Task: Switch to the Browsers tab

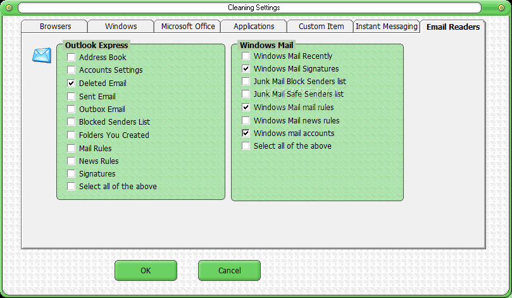Action: click(x=54, y=27)
